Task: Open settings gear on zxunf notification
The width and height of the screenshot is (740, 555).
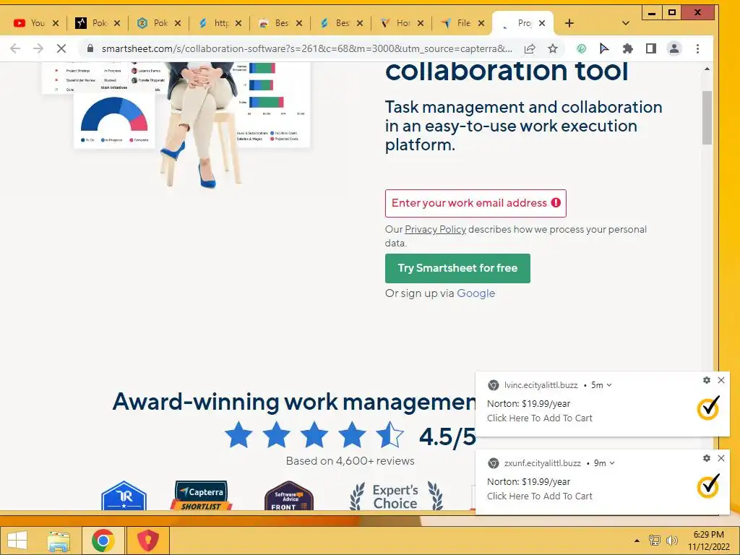Action: pyautogui.click(x=707, y=458)
